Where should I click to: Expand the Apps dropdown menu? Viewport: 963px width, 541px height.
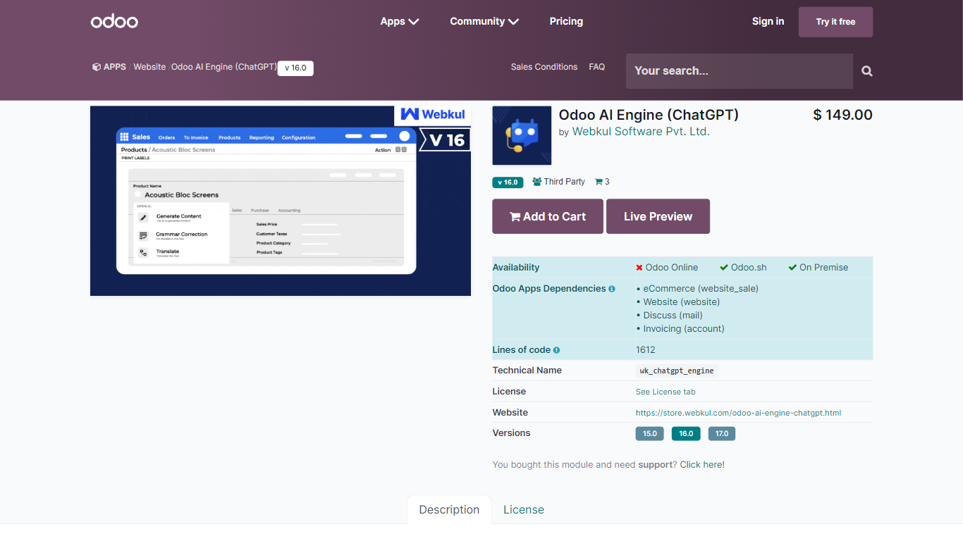399,21
